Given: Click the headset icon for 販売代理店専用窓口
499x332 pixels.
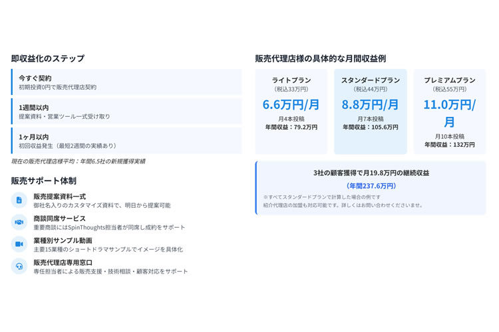Looking at the screenshot, I should point(19,266).
